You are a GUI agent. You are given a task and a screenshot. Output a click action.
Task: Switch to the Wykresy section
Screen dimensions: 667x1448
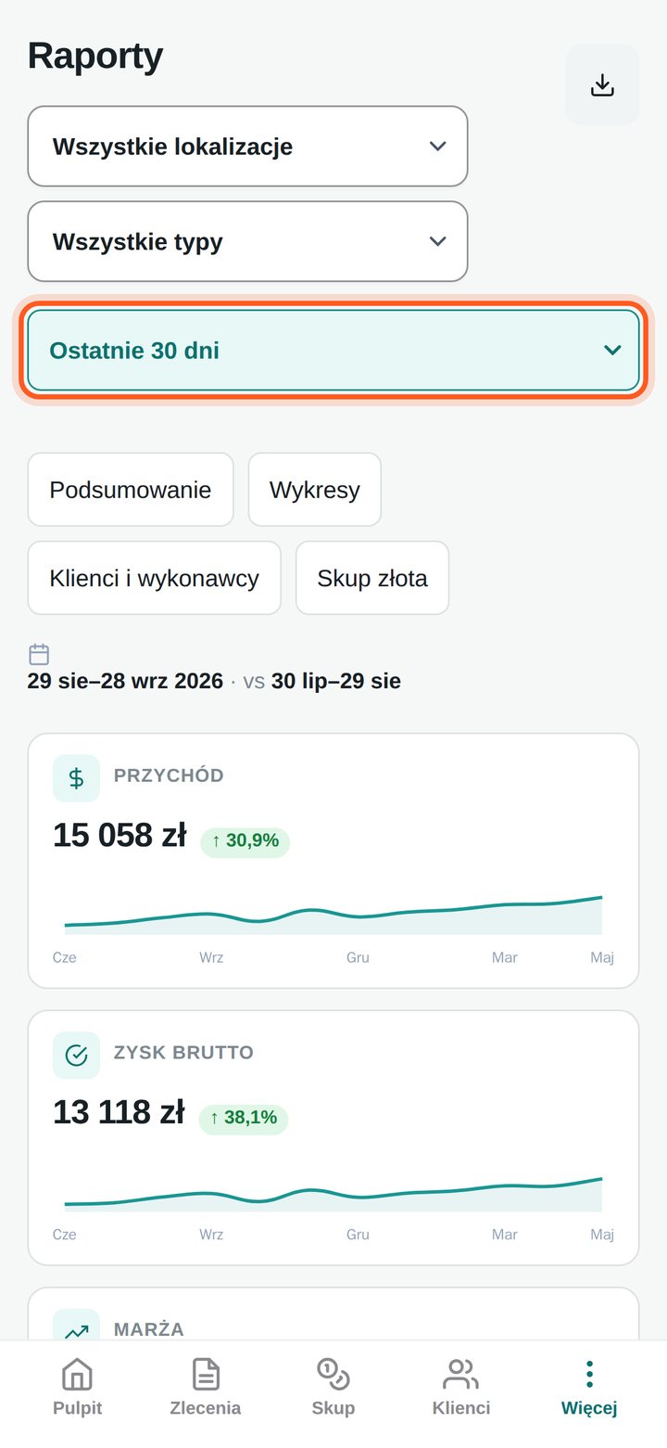(315, 490)
